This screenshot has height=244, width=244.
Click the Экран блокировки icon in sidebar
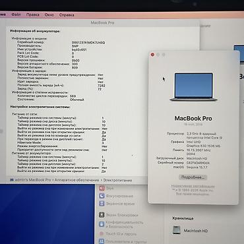(102, 215)
